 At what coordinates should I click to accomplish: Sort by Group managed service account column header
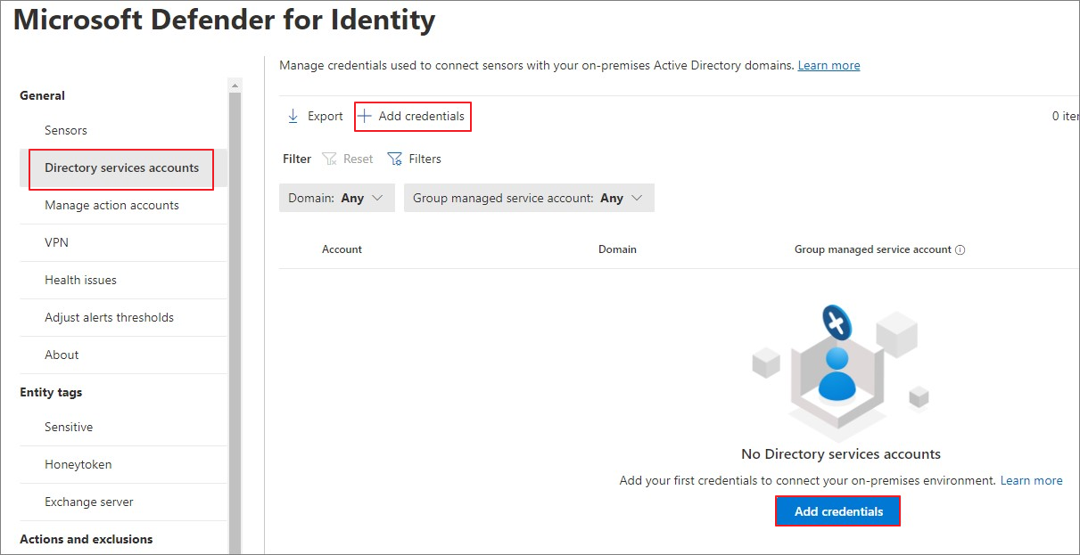coord(873,249)
